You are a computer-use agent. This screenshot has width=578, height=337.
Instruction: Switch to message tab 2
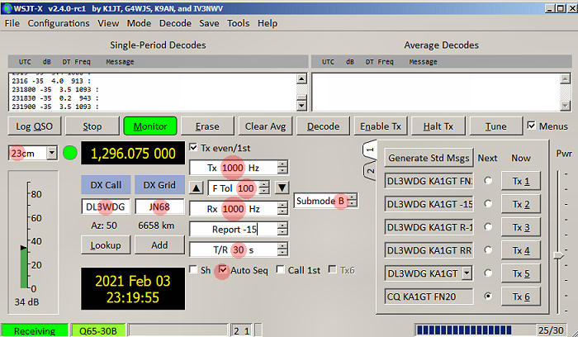pos(370,171)
